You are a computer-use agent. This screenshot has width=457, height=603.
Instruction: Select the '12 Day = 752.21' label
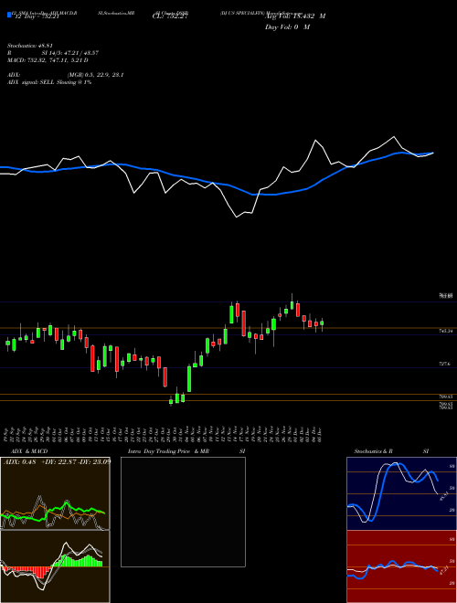pyautogui.click(x=37, y=17)
